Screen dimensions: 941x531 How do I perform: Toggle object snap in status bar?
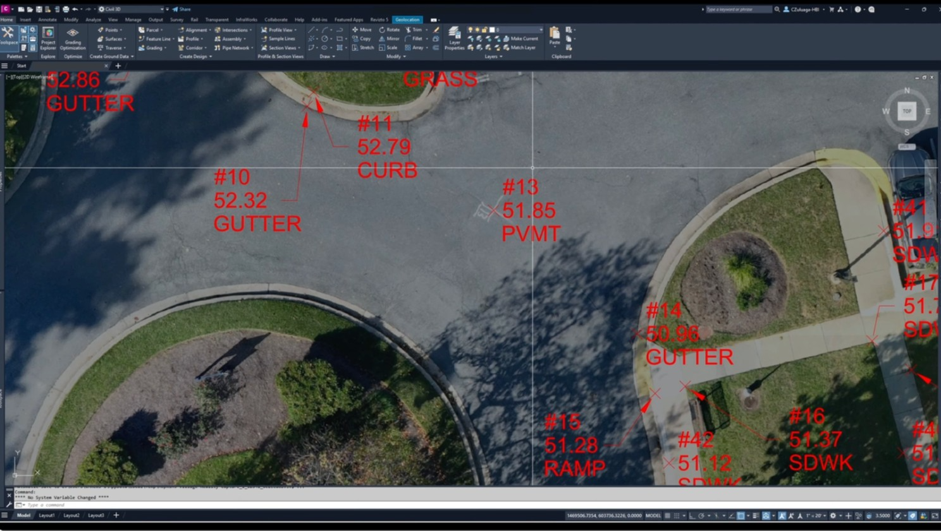pyautogui.click(x=741, y=516)
